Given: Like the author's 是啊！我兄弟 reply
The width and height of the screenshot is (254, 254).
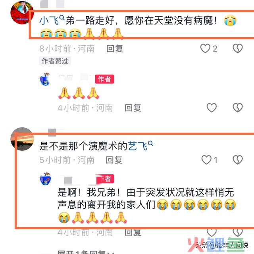Looking at the screenshot, I should [212, 233].
